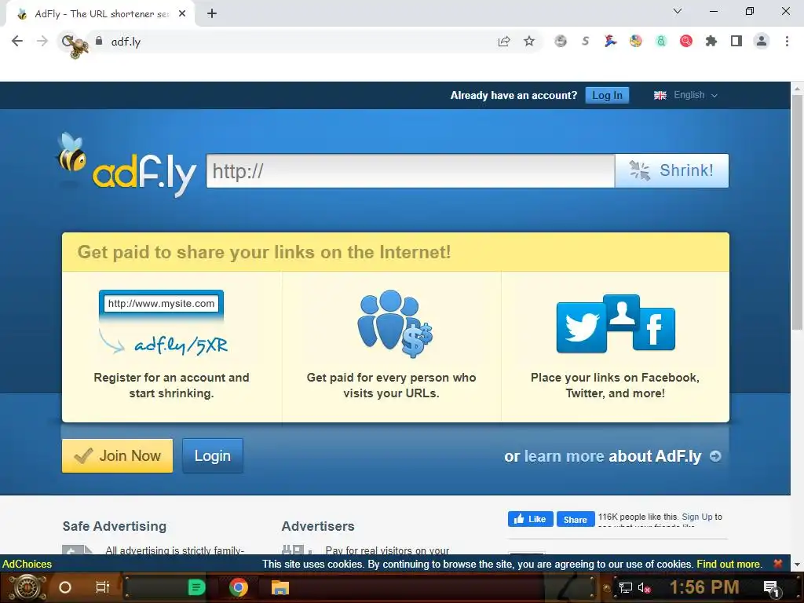Open Cortana circle on taskbar
Screen dimensions: 804x603
point(65,587)
